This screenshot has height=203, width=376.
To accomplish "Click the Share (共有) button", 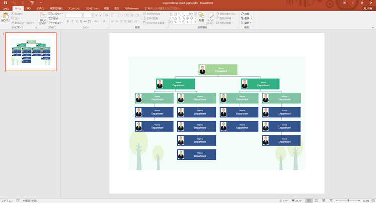I will (368, 8).
